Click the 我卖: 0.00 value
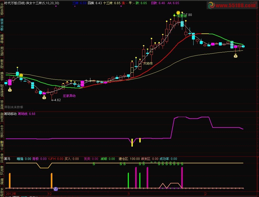This screenshot has height=197, width=259. tap(91, 159)
